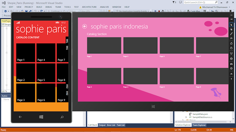Open simulator change resolution monitor icon
The height and width of the screenshot is (132, 236).
[x=231, y=53]
